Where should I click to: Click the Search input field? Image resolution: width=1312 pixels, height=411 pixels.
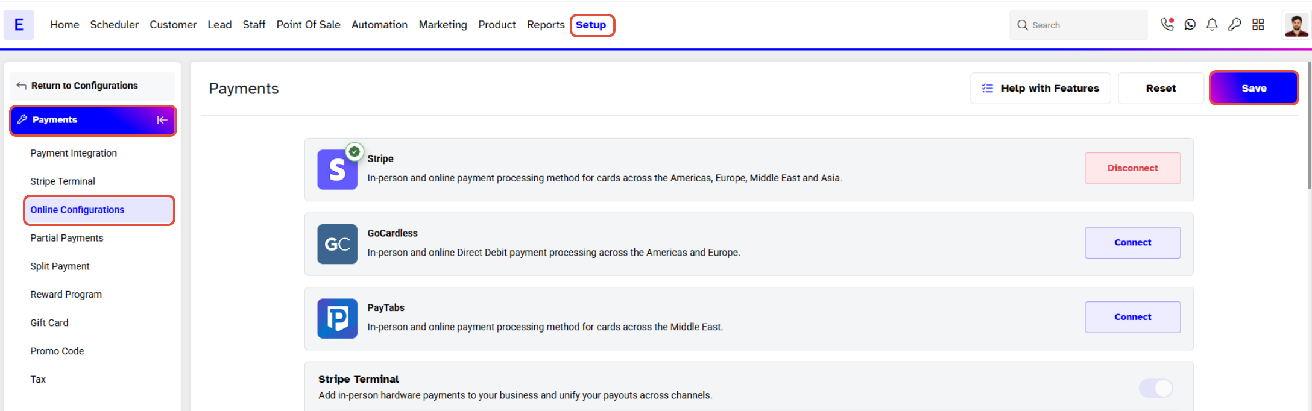coord(1079,25)
